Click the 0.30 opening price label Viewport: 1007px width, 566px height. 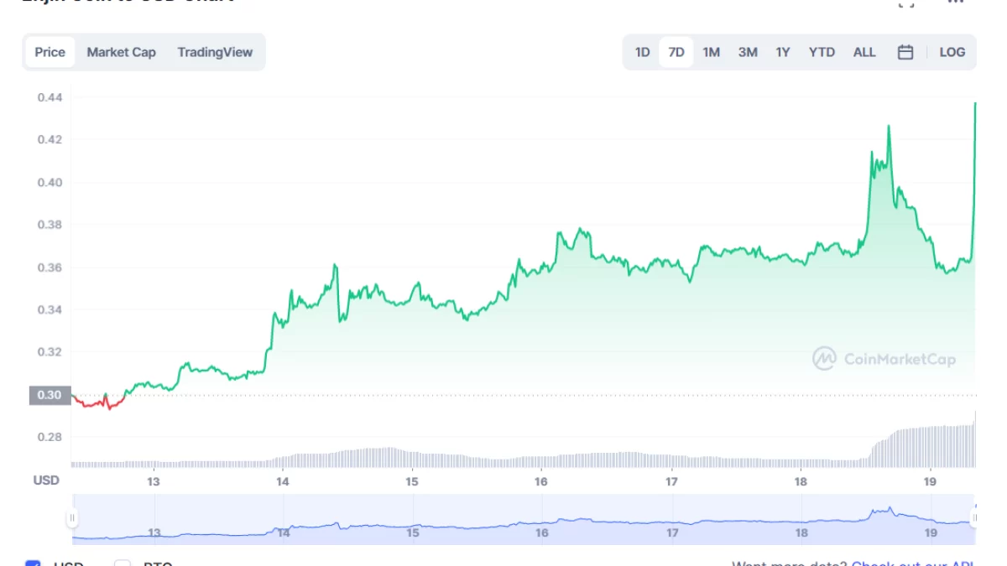tap(50, 395)
